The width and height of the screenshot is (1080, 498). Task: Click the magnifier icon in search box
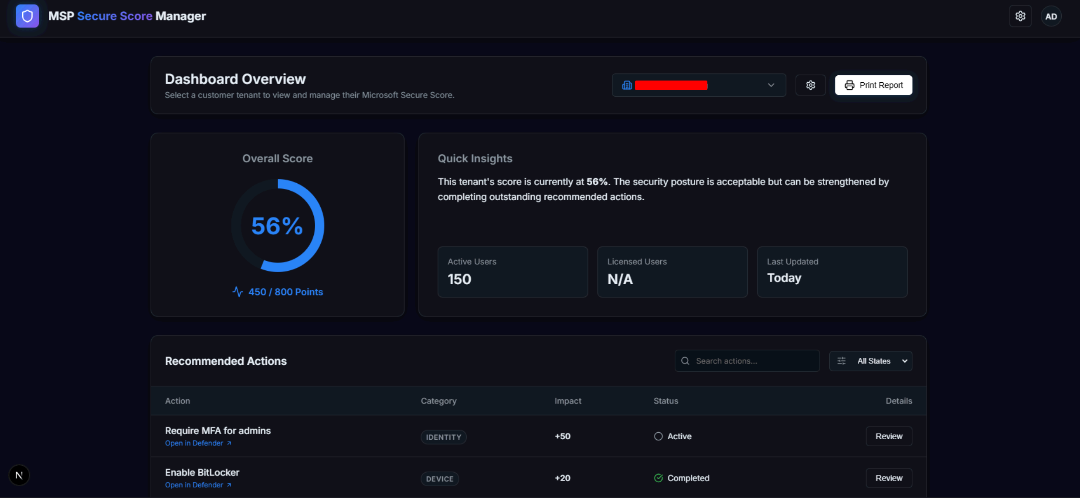(685, 361)
